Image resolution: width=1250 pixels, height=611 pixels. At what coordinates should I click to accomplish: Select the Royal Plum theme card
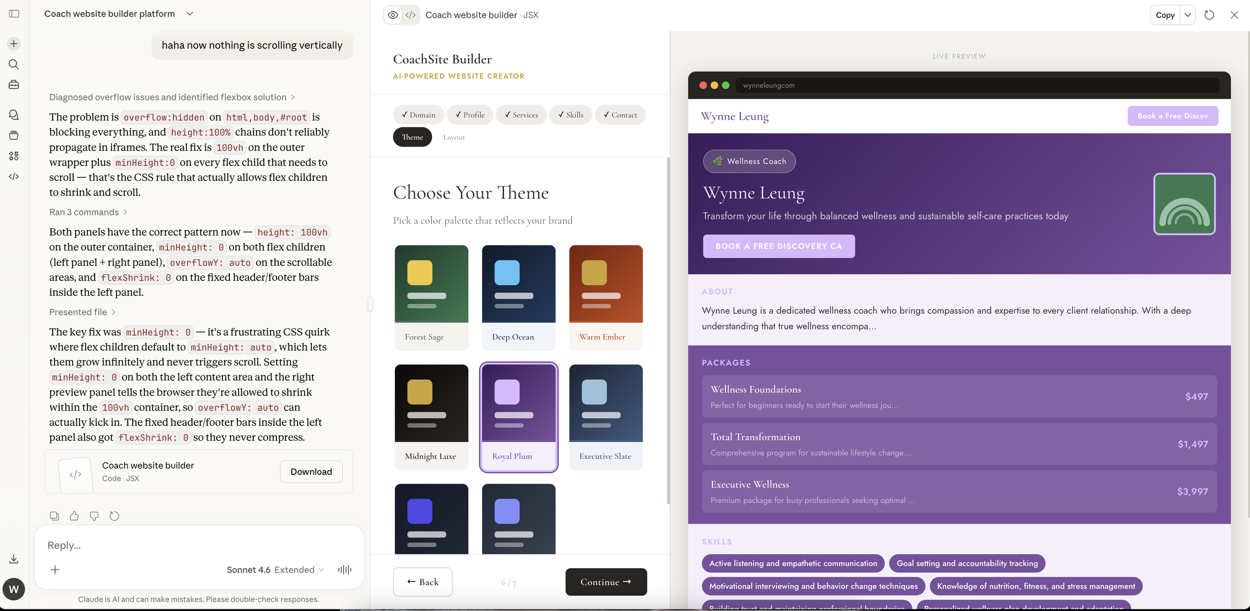pos(518,417)
